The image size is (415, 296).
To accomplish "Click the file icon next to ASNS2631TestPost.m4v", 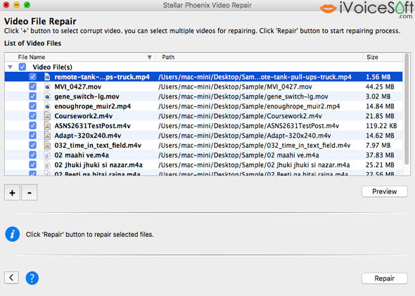I will [47, 126].
